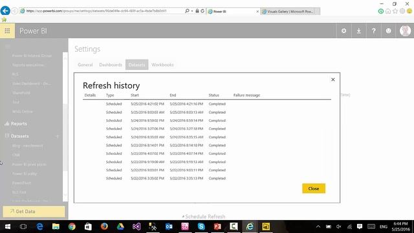Click the favorites bar star icon
The width and height of the screenshot is (414, 233).
pyautogui.click(x=4, y=19)
